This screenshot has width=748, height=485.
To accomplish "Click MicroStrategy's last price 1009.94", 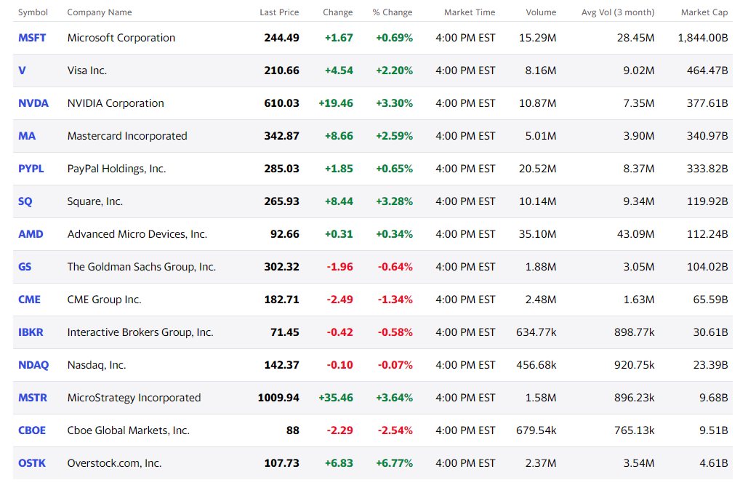I will pos(278,398).
